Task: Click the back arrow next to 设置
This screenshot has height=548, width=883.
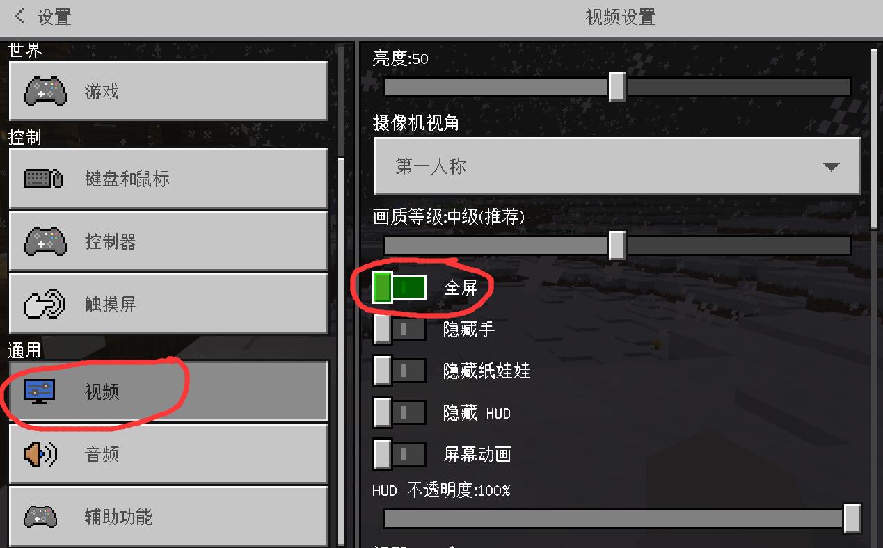Action: click(19, 16)
